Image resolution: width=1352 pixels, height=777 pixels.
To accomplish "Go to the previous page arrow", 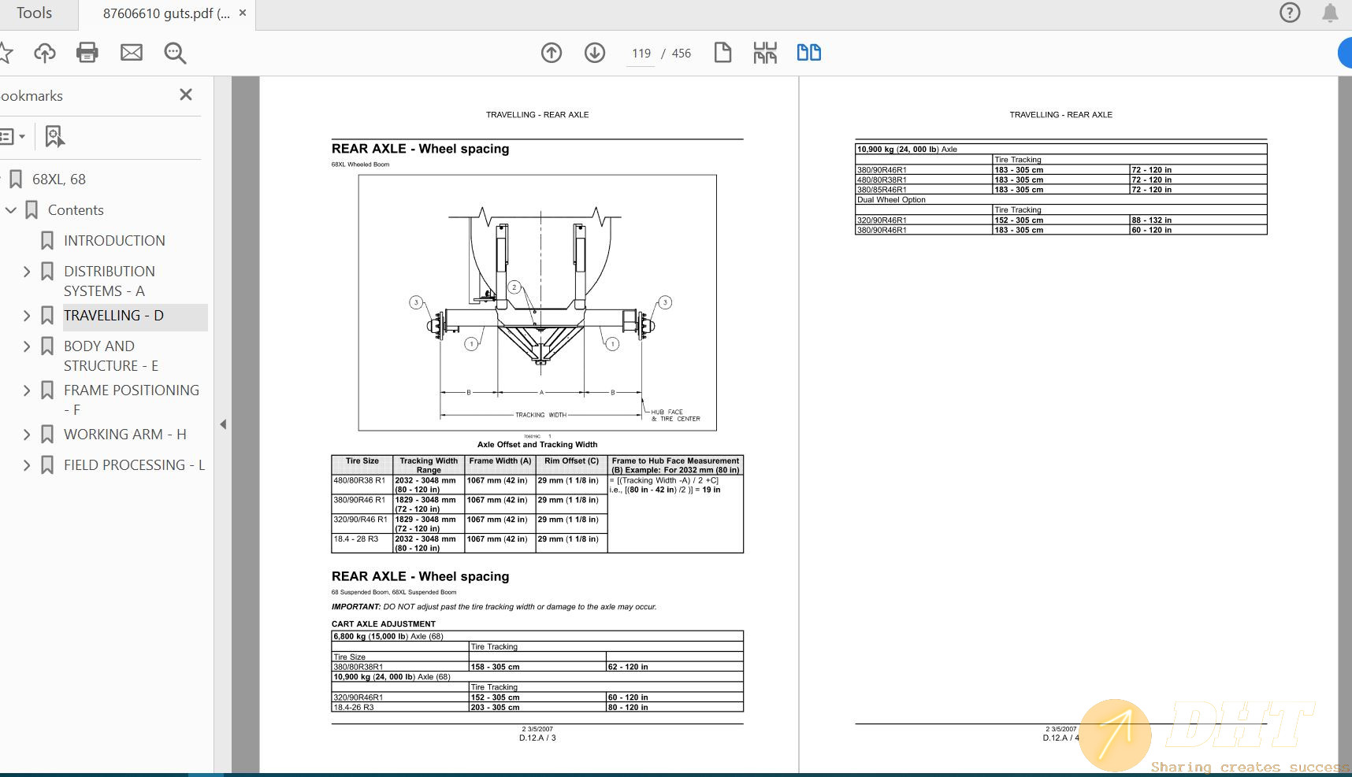I will click(552, 53).
